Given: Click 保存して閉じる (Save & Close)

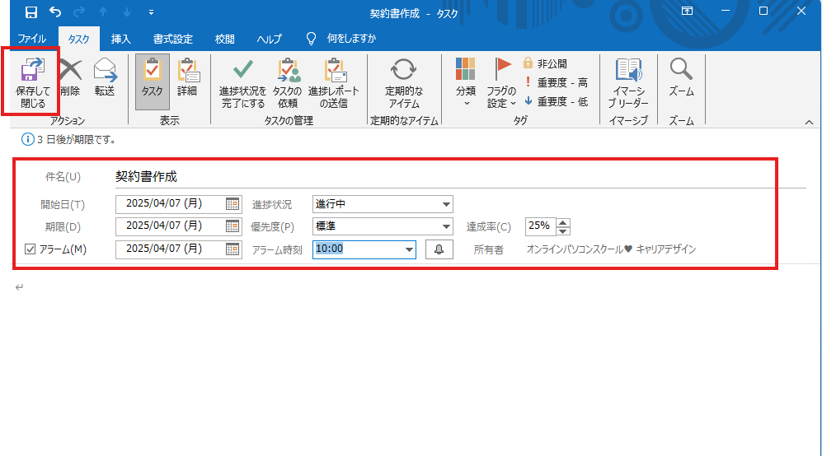Looking at the screenshot, I should [x=32, y=82].
